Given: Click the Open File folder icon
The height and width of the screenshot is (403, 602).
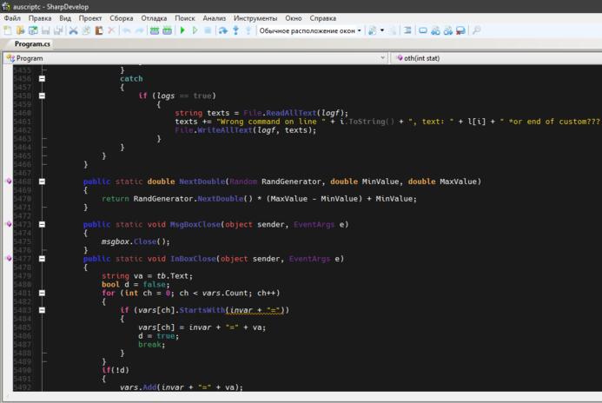Looking at the screenshot, I should pos(20,30).
